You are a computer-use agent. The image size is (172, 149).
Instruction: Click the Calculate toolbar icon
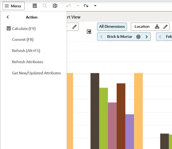pos(35,6)
